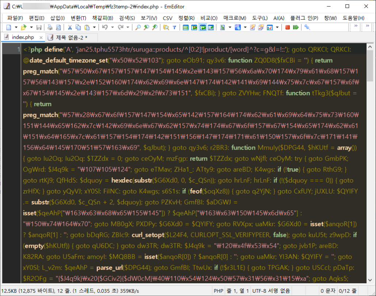376x296 pixels.
Task: Switch to the index.php tab
Action: coord(23,37)
